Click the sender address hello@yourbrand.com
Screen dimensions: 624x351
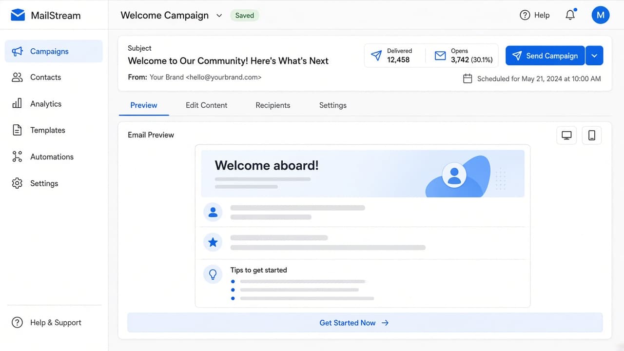click(223, 77)
